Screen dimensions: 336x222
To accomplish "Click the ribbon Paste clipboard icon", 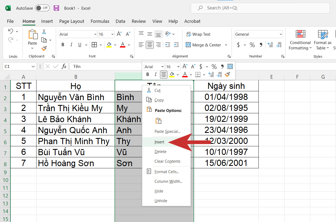I will (x=33, y=34).
